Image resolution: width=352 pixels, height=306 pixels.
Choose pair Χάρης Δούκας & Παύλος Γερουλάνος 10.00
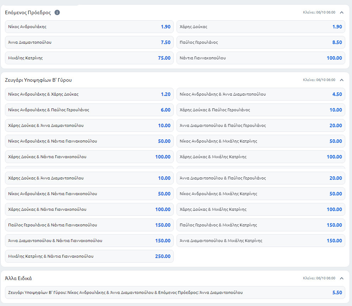(261, 110)
